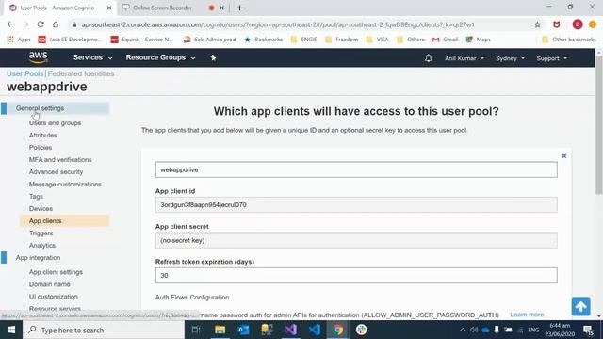Open UI customization in the sidebar

coord(54,297)
